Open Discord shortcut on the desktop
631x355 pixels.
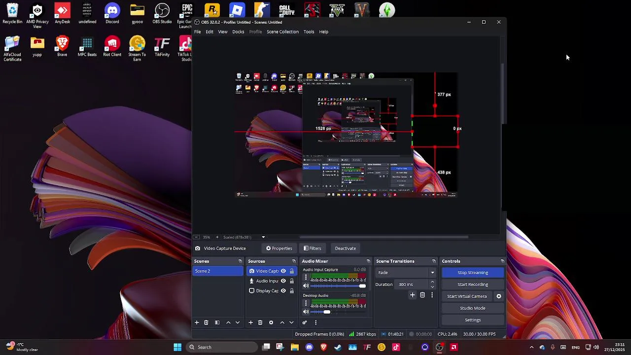(x=112, y=13)
